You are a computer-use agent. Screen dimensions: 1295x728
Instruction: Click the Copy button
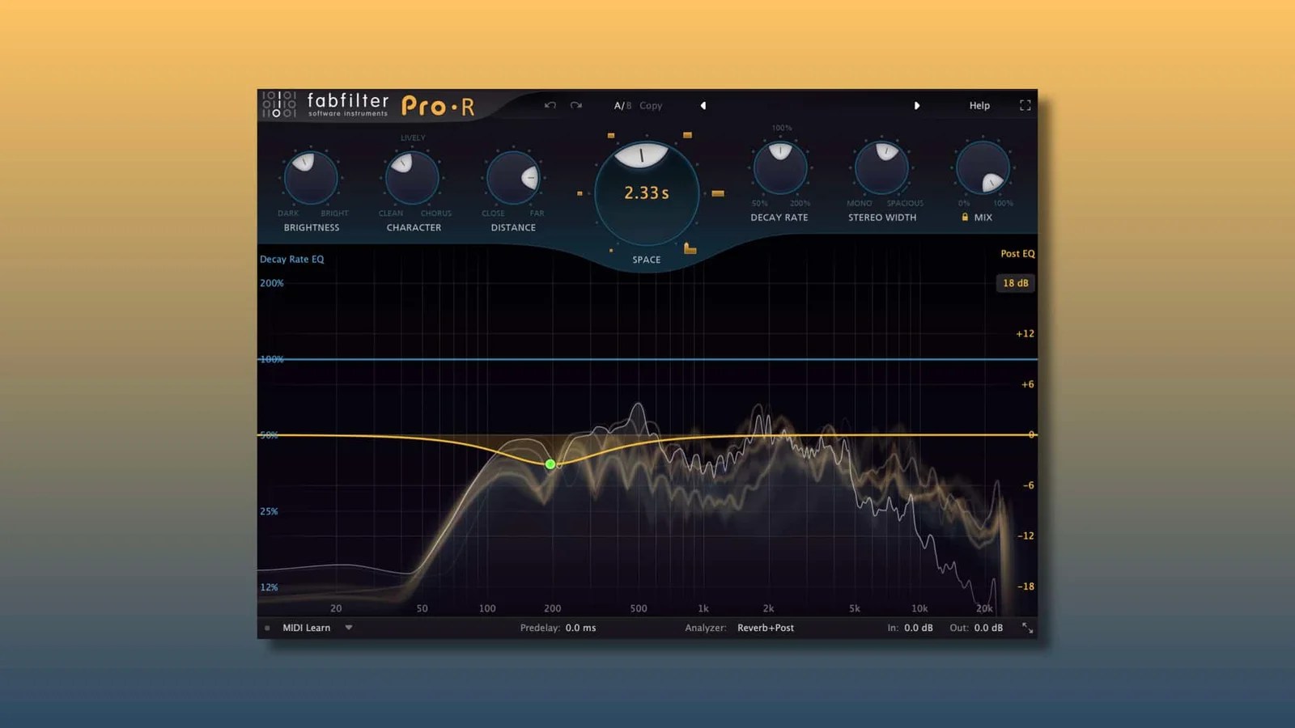[x=651, y=105]
